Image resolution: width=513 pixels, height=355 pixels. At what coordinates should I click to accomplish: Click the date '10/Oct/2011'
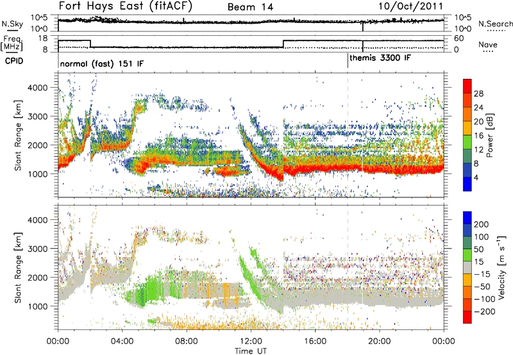pos(410,6)
